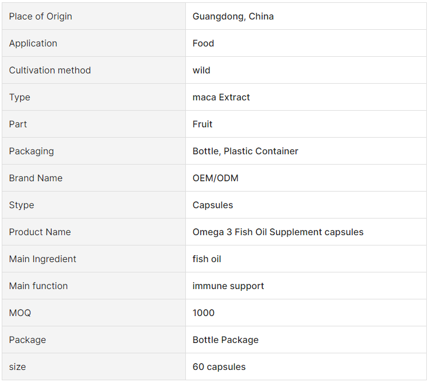This screenshot has width=428, height=382.
Task: Click the 'Application' row label
Action: [33, 44]
